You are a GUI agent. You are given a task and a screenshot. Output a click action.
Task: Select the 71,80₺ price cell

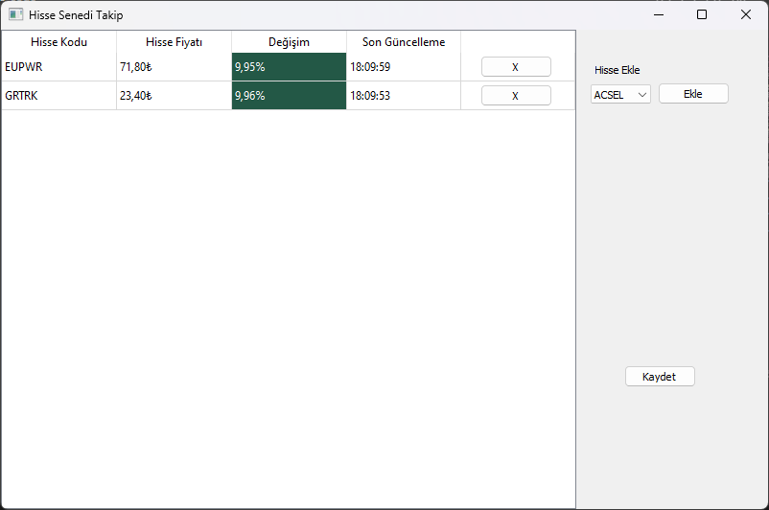[175, 67]
